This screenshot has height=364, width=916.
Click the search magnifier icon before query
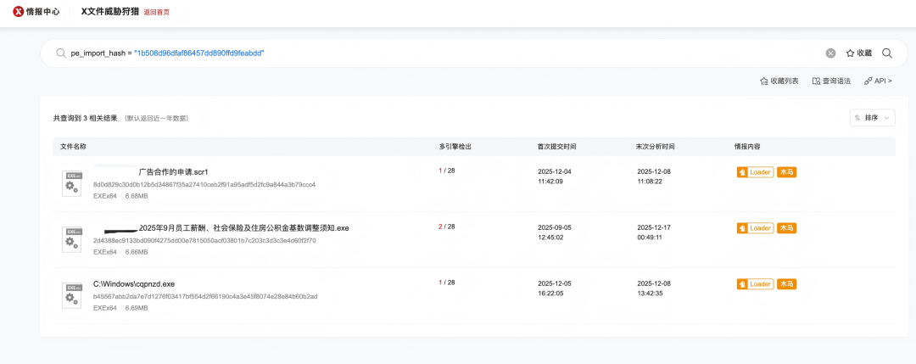click(61, 53)
